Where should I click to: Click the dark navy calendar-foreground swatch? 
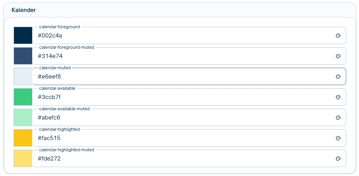pyautogui.click(x=23, y=36)
